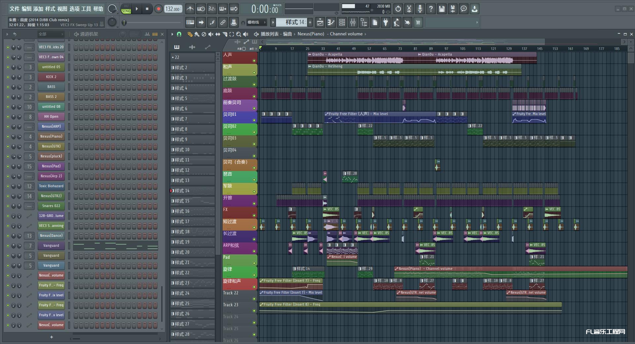Switch PAT/SONG playback mode
This screenshot has width=635, height=344.
coord(126,9)
